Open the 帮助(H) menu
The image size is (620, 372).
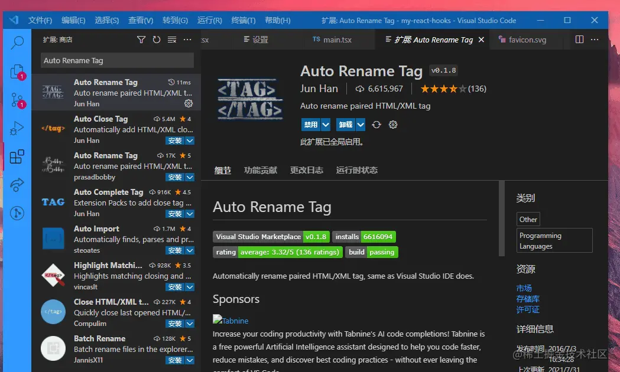277,20
